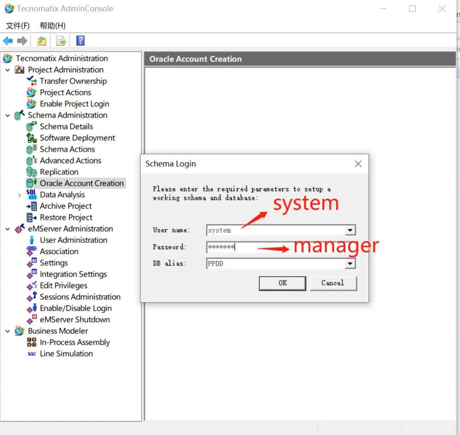Select Edit Privileges tree item
This screenshot has height=435, width=460.
[x=64, y=286]
